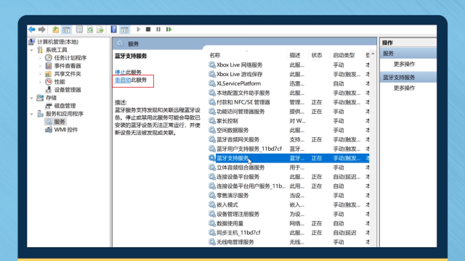Image resolution: width=465 pixels, height=261 pixels.
Task: Click the 重启动 link to restart service
Action: (123, 80)
